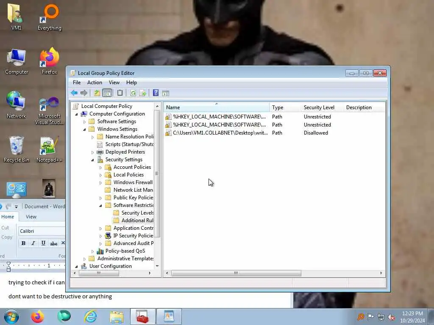
Task: Open Windows Explorer folder in taskbar
Action: coord(117,317)
